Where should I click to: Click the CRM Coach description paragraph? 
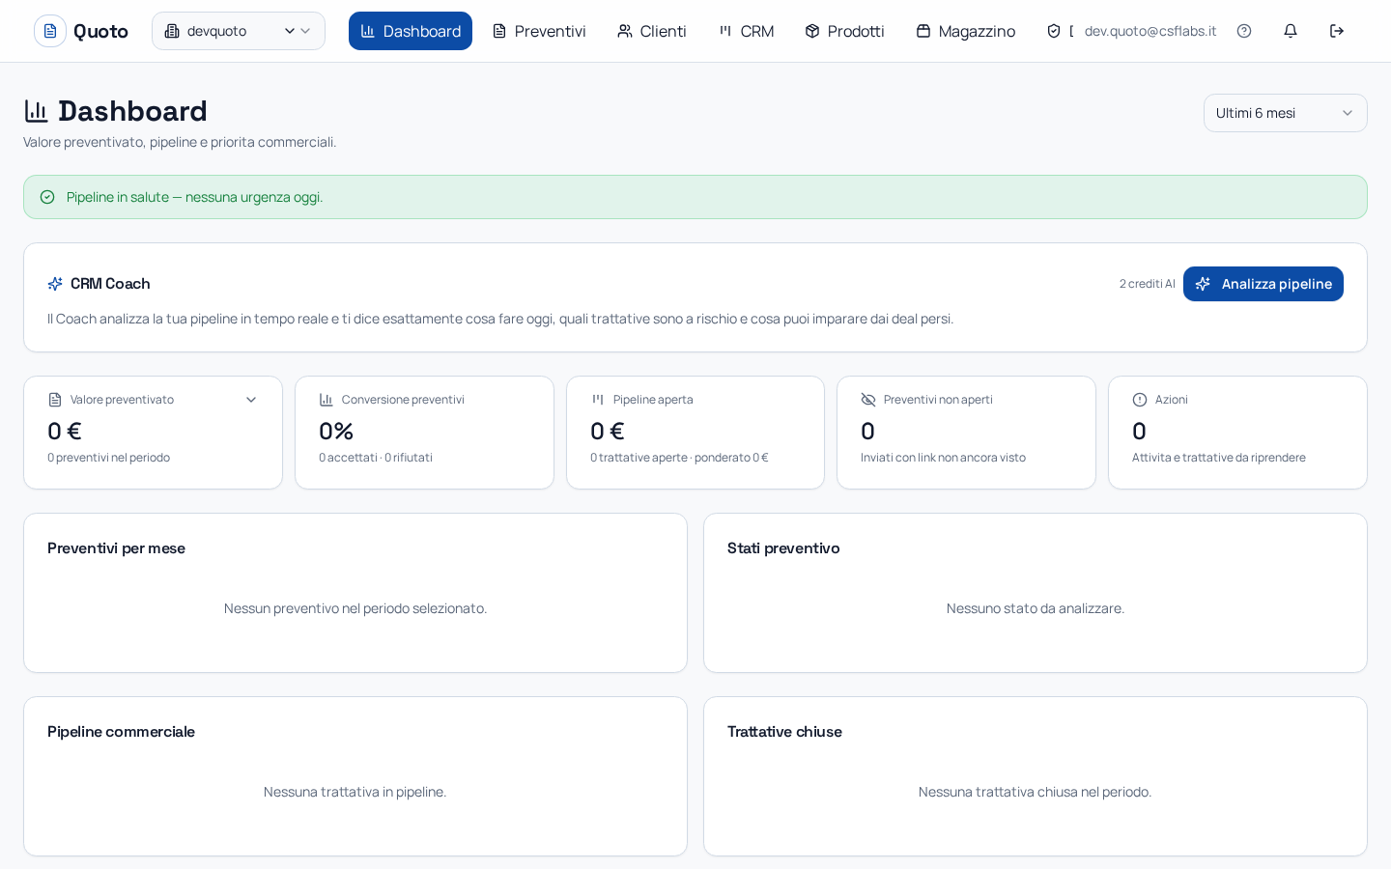point(500,319)
